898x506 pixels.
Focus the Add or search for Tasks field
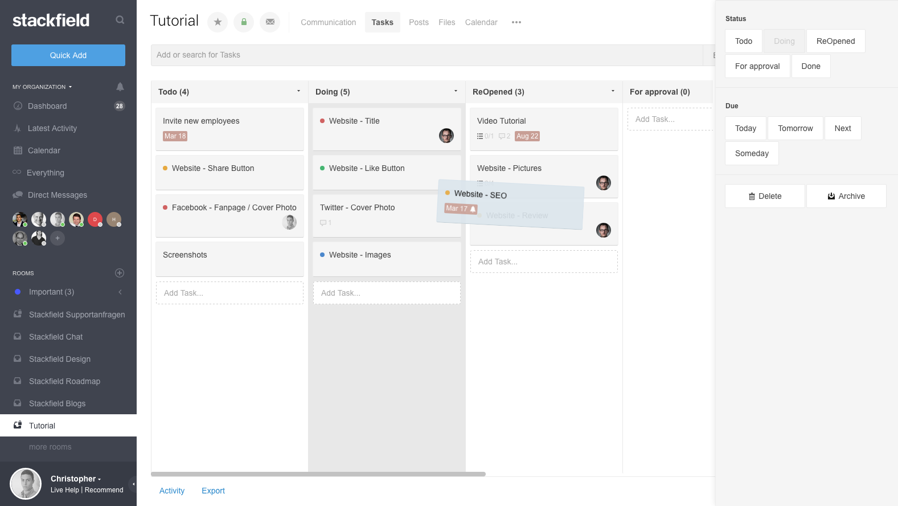427,55
